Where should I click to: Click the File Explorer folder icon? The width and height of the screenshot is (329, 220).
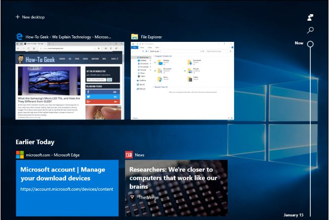click(135, 37)
